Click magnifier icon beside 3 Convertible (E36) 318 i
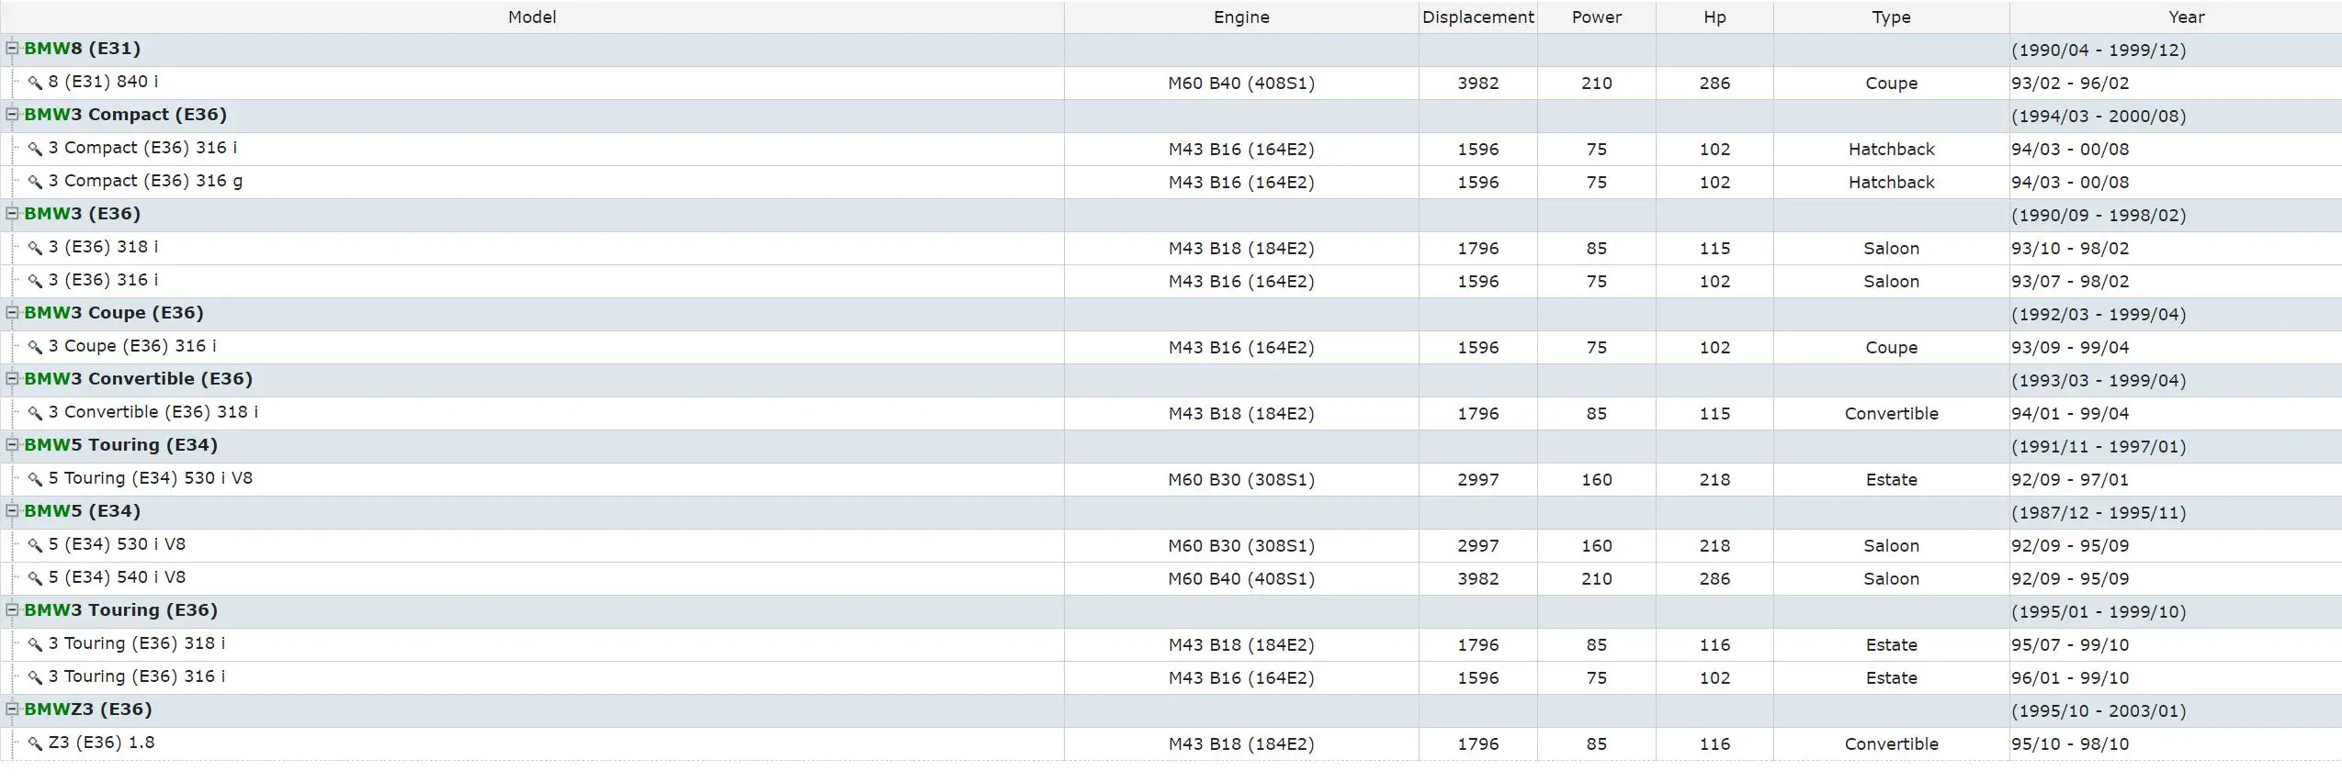This screenshot has height=782, width=2342. [x=35, y=413]
